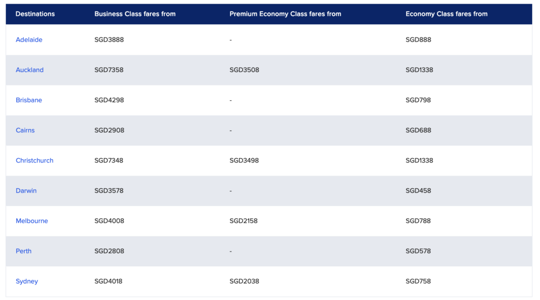The height and width of the screenshot is (300, 540).
Task: Go to the Darwin destination link
Action: (26, 190)
